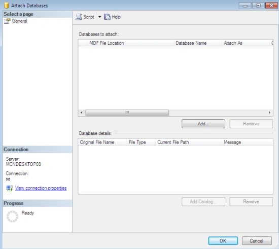
Task: Minimize the Attach Databases window
Action: coord(245,6)
